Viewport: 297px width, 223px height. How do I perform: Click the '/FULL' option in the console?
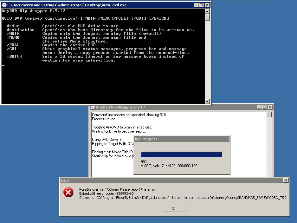tap(13, 45)
